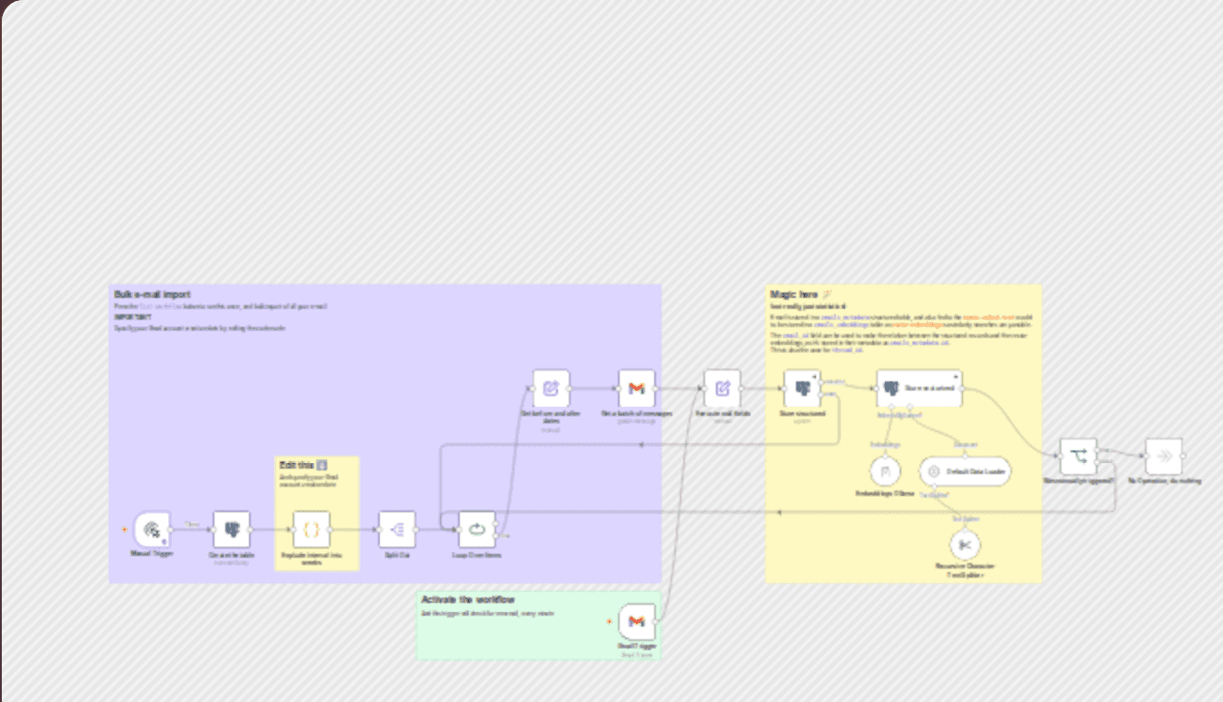Image resolution: width=1223 pixels, height=702 pixels.
Task: Select the Gmail get batch of messages node
Action: point(637,388)
